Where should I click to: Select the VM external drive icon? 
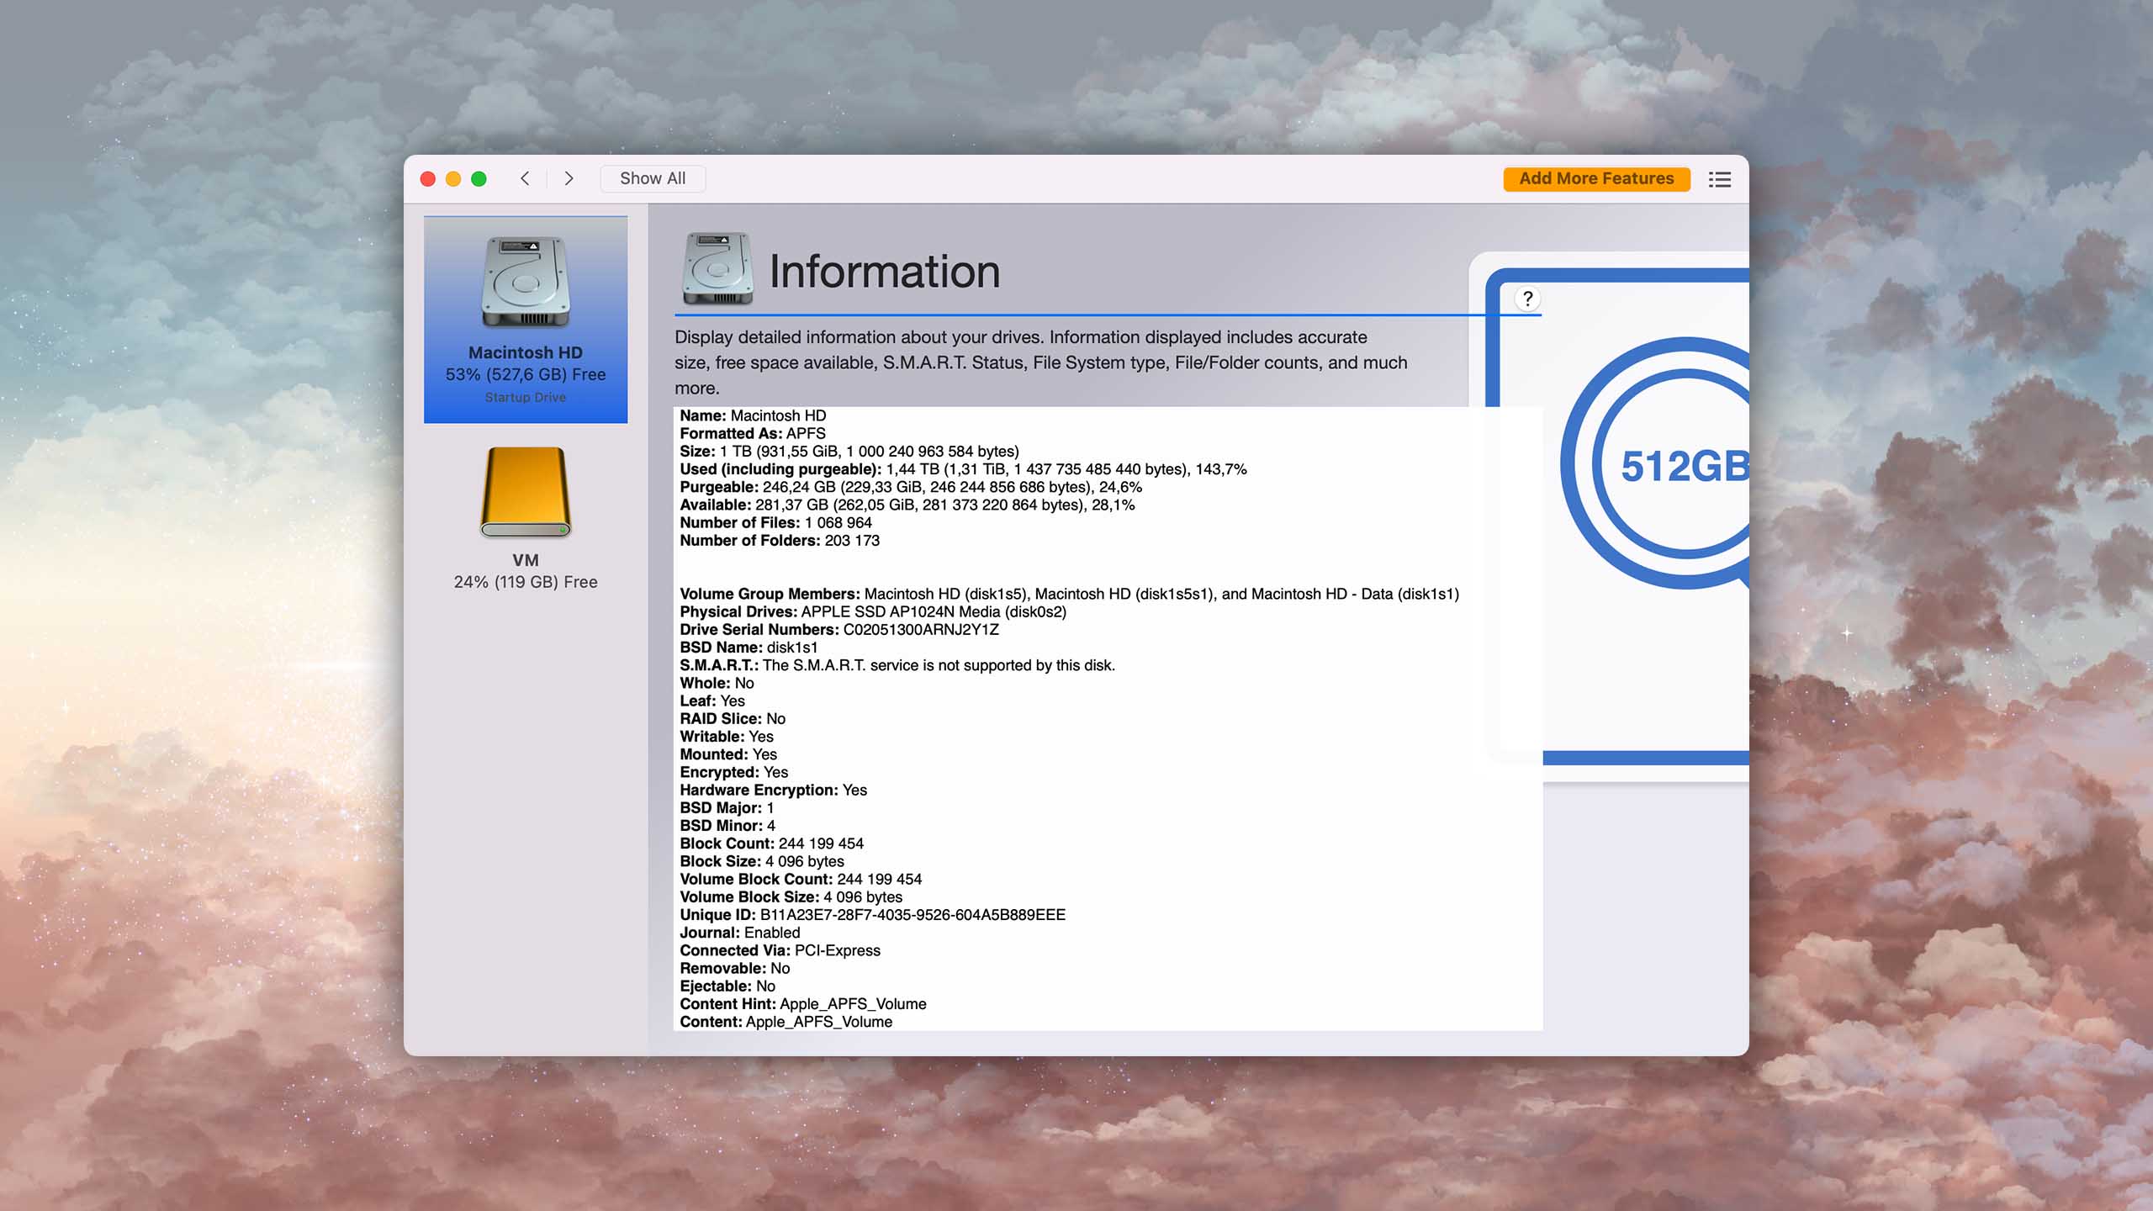tap(526, 493)
